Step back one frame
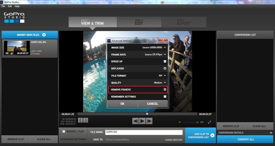Image resolution: width=275 pixels, height=146 pixels. 135,121
